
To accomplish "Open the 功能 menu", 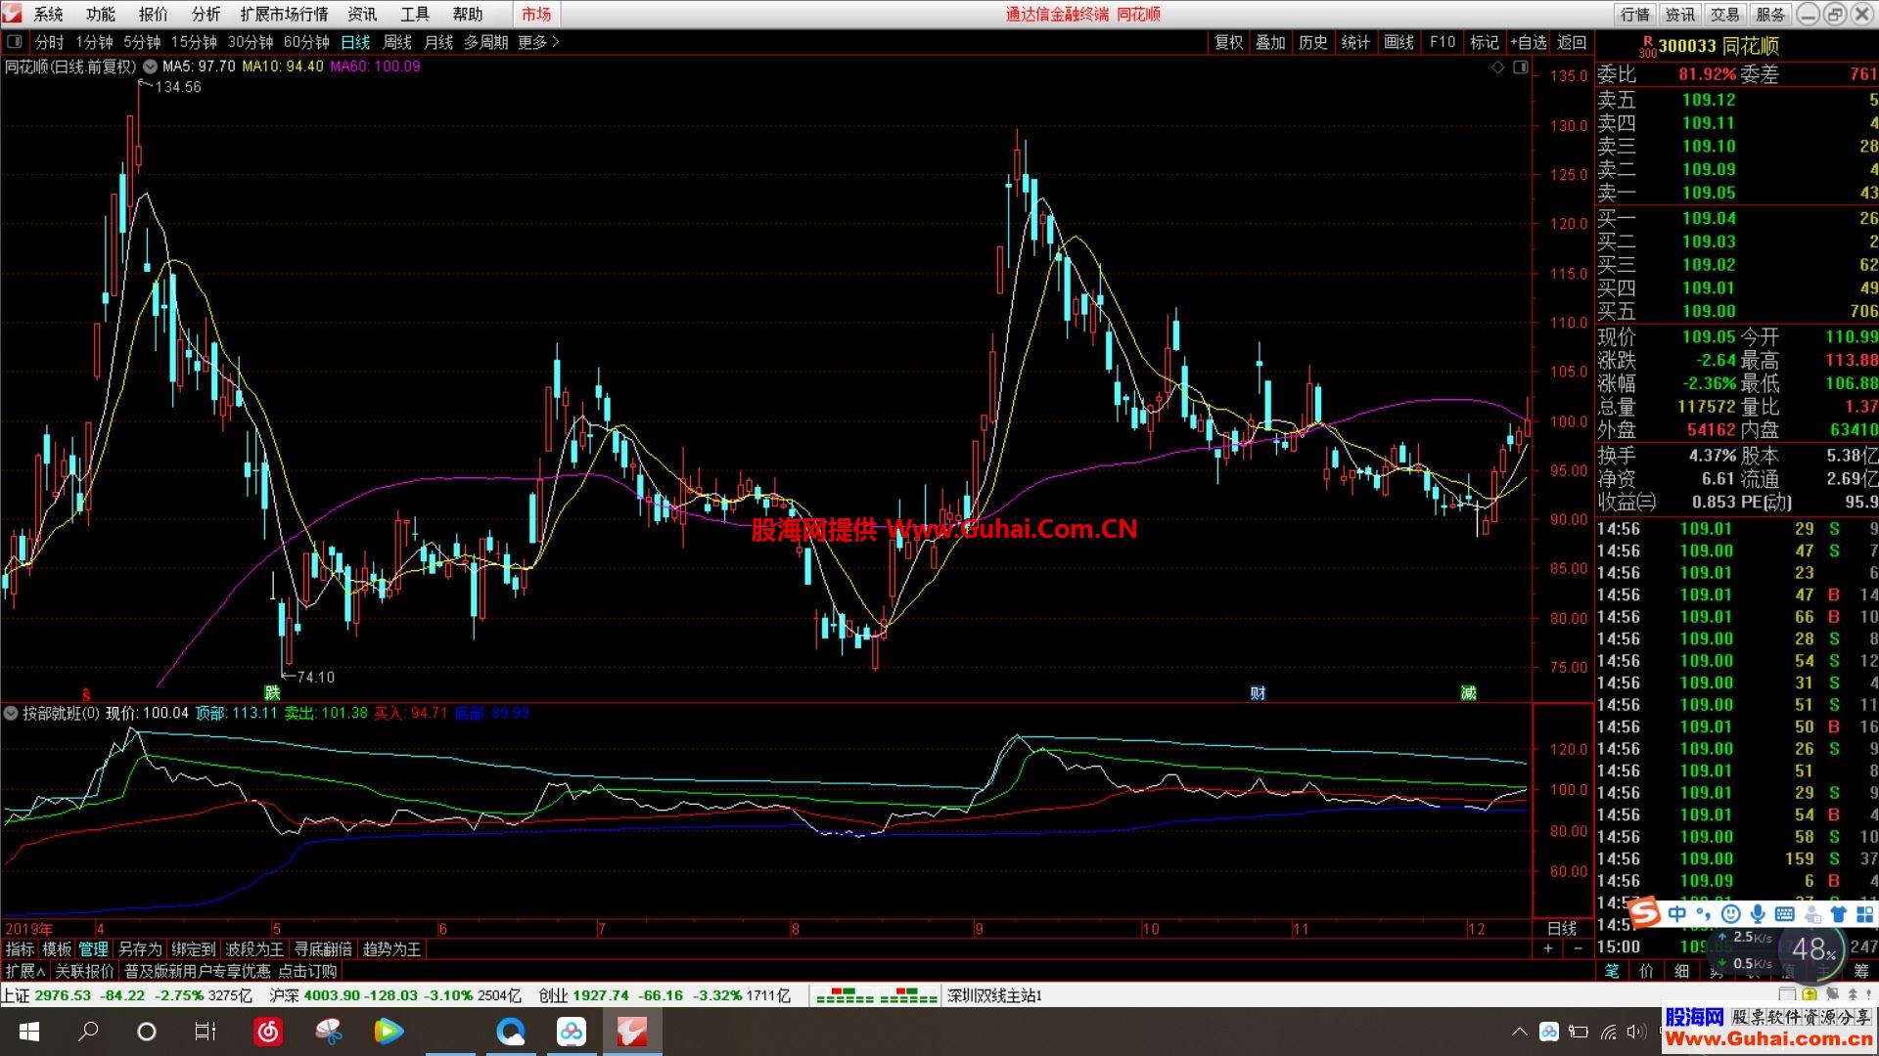I will point(100,14).
